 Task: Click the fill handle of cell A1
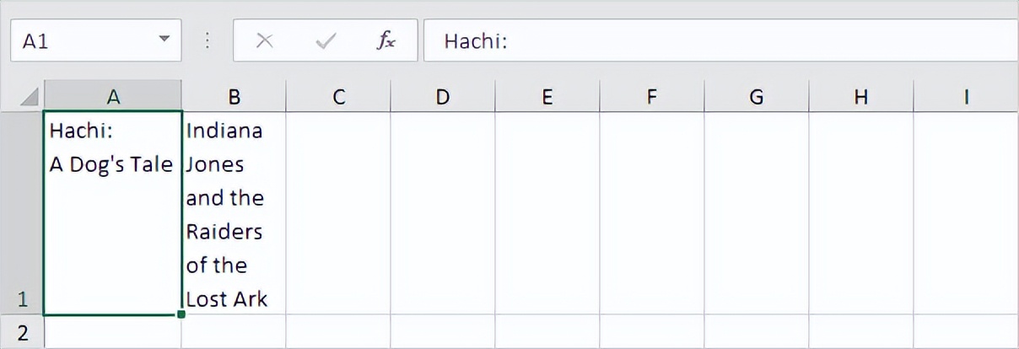(x=181, y=314)
